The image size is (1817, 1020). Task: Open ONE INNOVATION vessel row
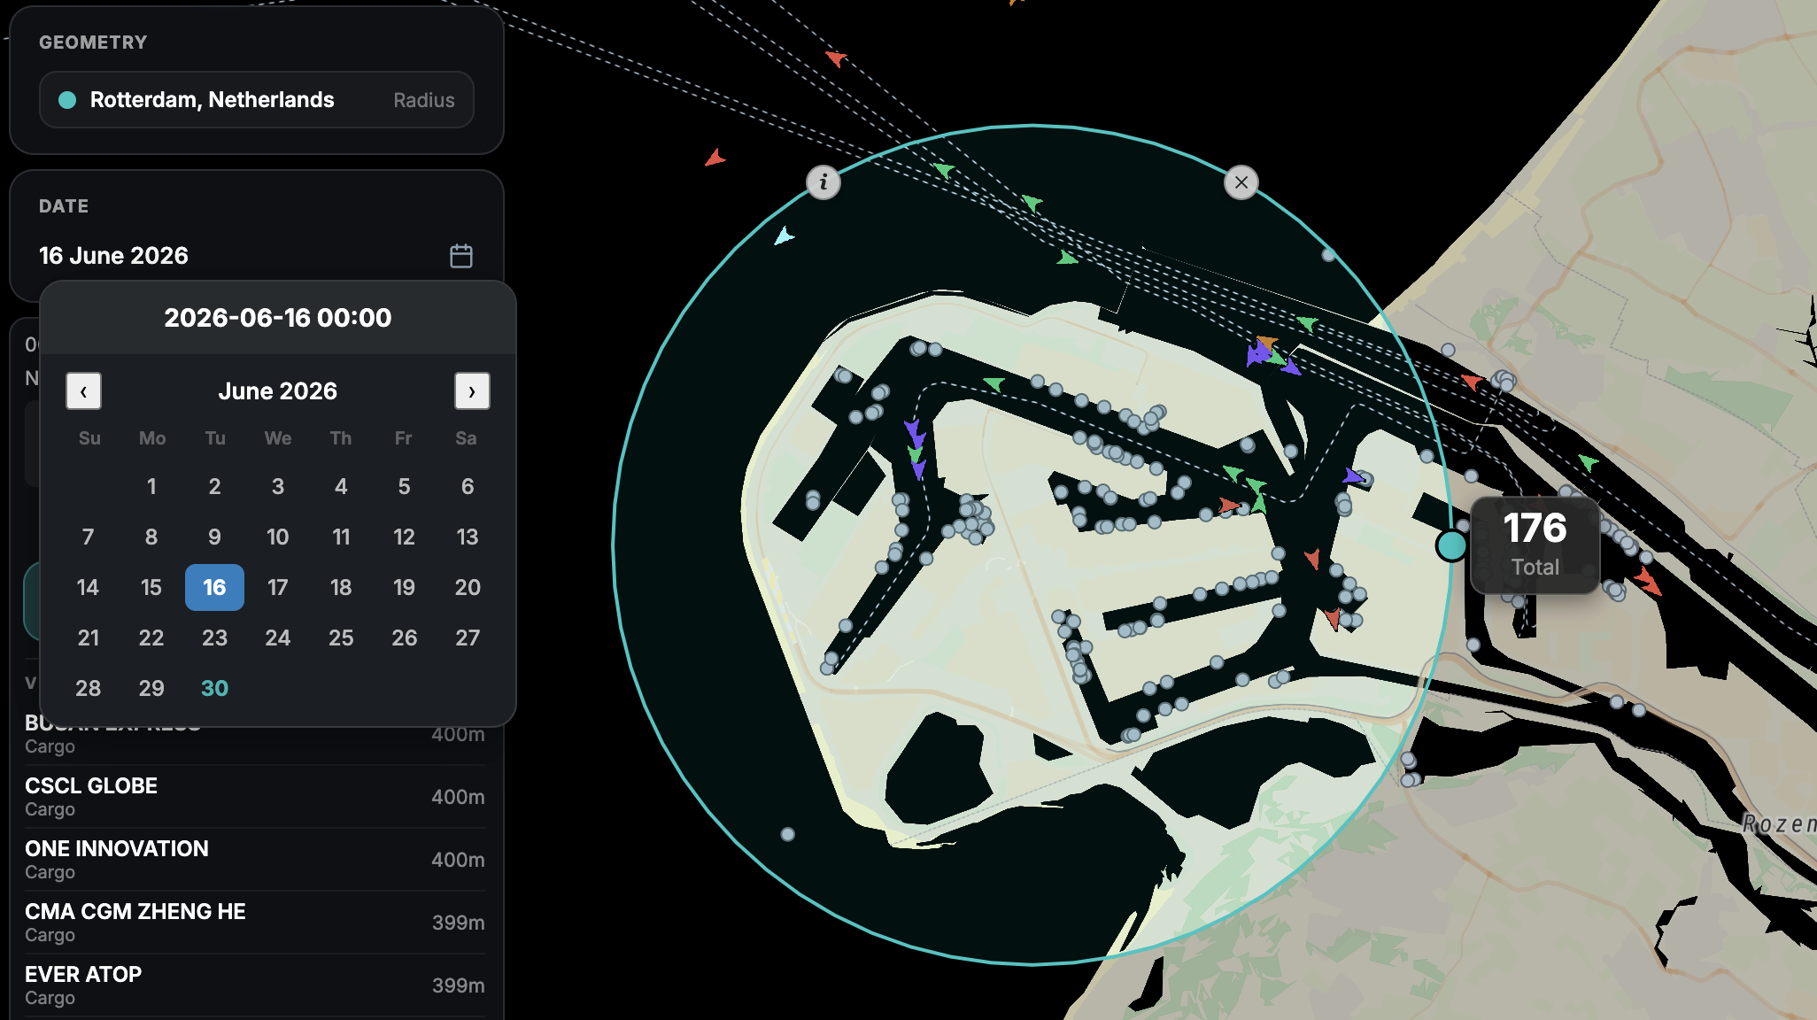[255, 860]
